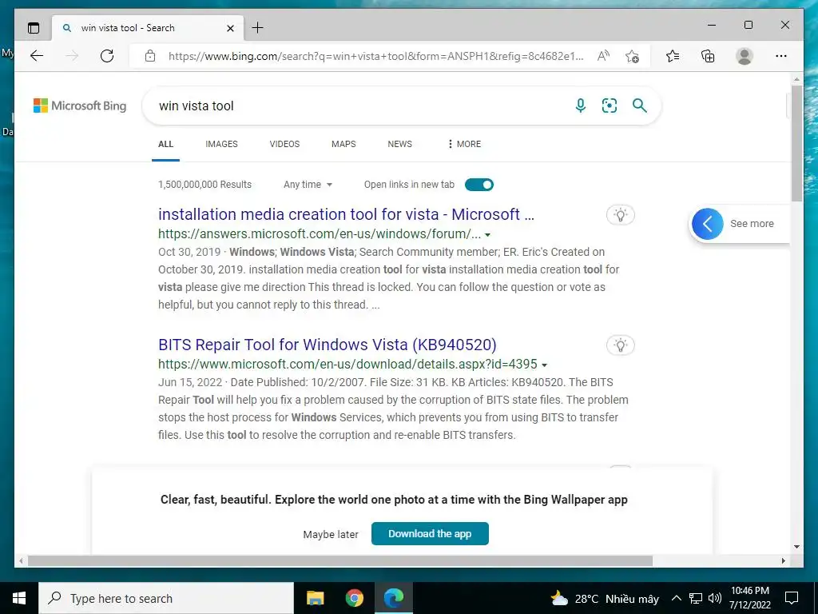Open the weather widget 28°C
The image size is (818, 614).
pos(605,599)
